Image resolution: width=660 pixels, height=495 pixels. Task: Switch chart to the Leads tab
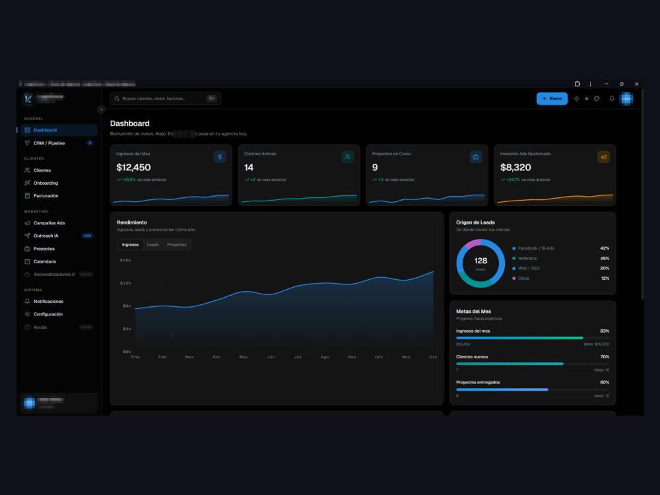153,245
